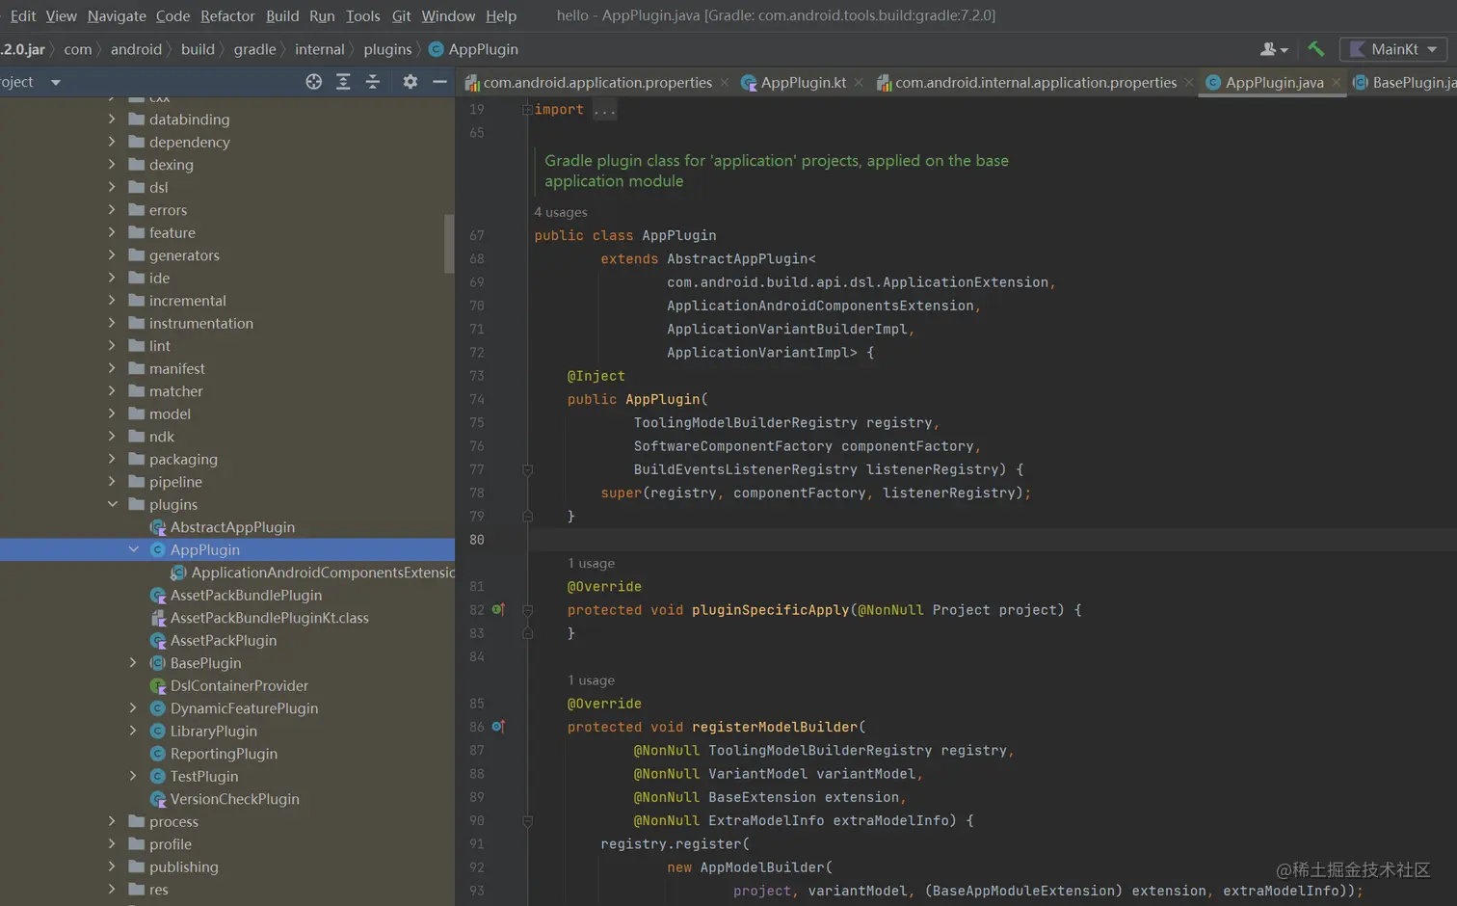Toggle code fold marker at line 77
Screen dimensions: 1457x906
pyautogui.click(x=527, y=469)
